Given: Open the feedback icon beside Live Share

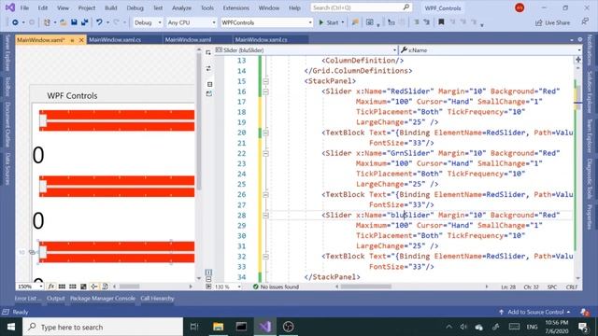Looking at the screenshot, I should pyautogui.click(x=585, y=22).
